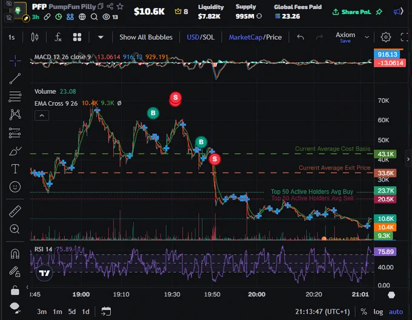Screen dimensions: 412x320
Task: Share the PFP token
Action: coord(110,6)
